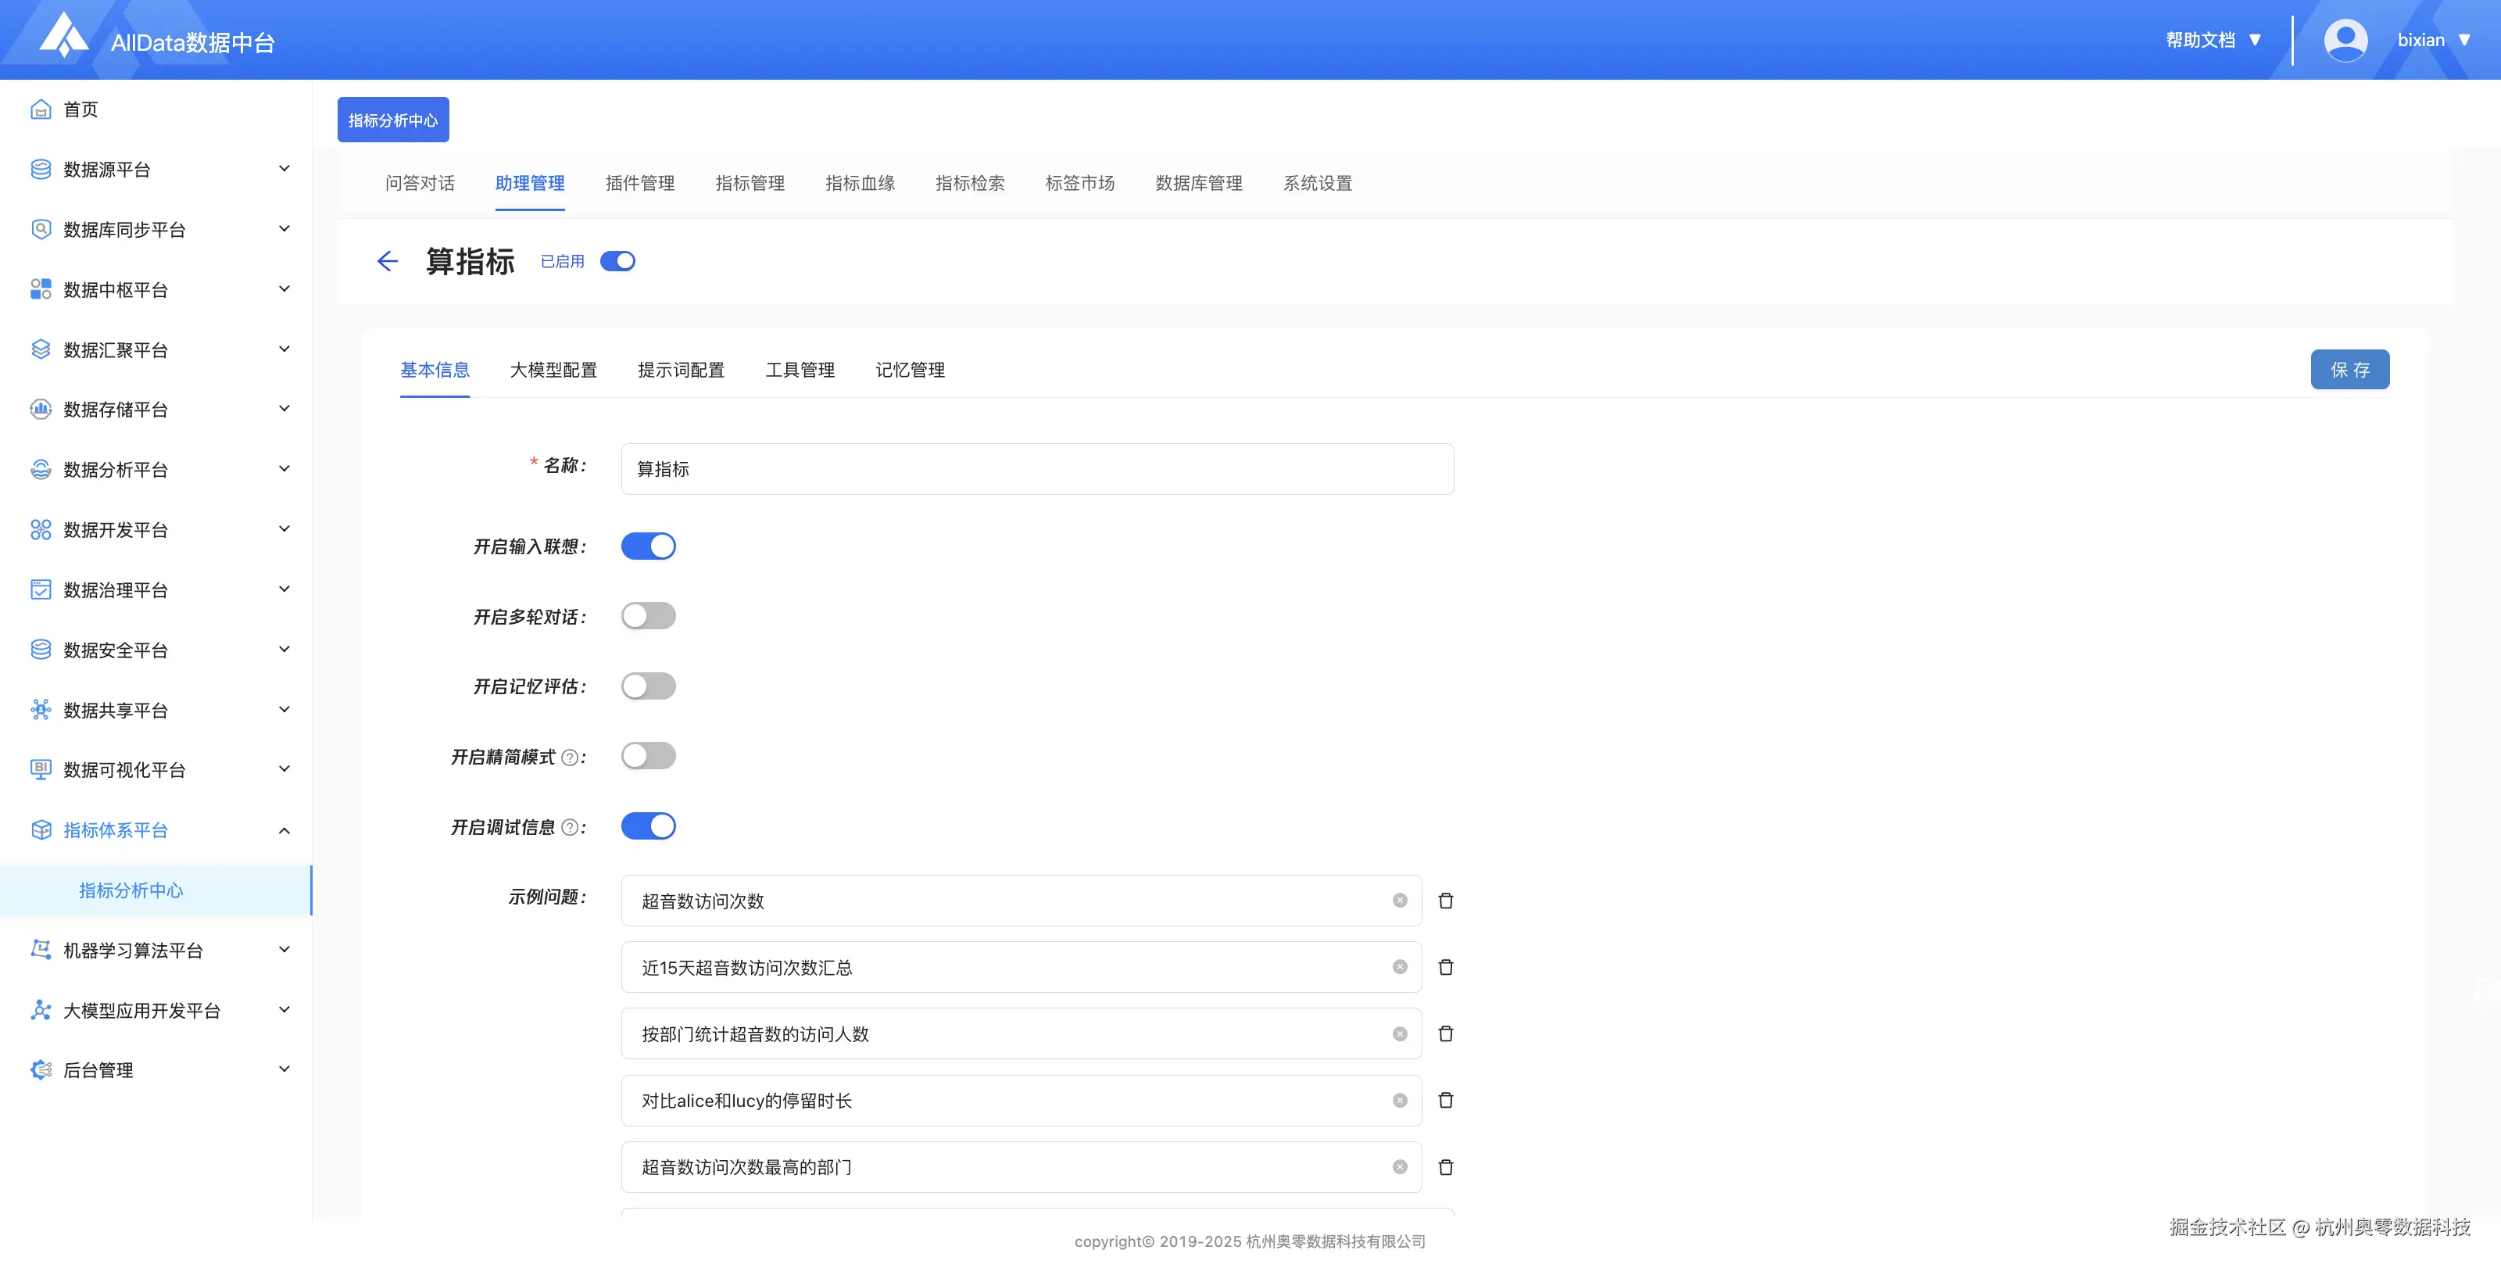This screenshot has height=1268, width=2501.
Task: Click the back arrow beside 算指标
Action: 388,261
